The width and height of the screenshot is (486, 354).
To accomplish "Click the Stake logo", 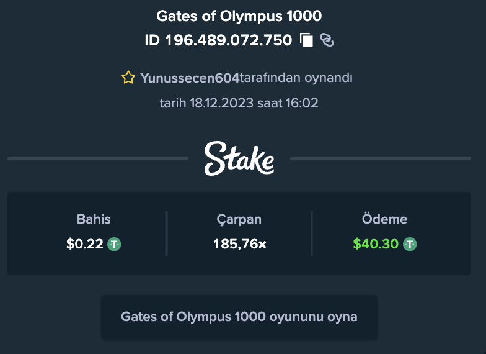I will click(239, 158).
